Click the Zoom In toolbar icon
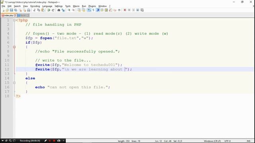The width and height of the screenshot is (255, 143). pos(69,10)
